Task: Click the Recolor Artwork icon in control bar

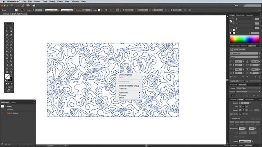Action: [106, 10]
